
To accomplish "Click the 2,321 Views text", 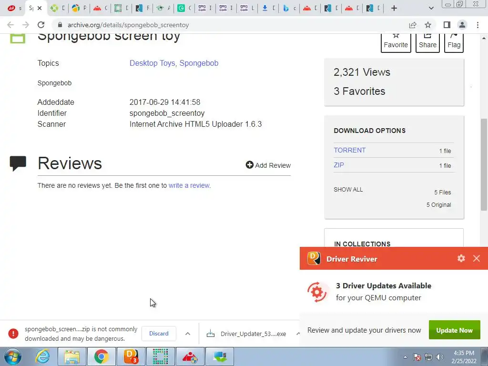I will tap(362, 72).
